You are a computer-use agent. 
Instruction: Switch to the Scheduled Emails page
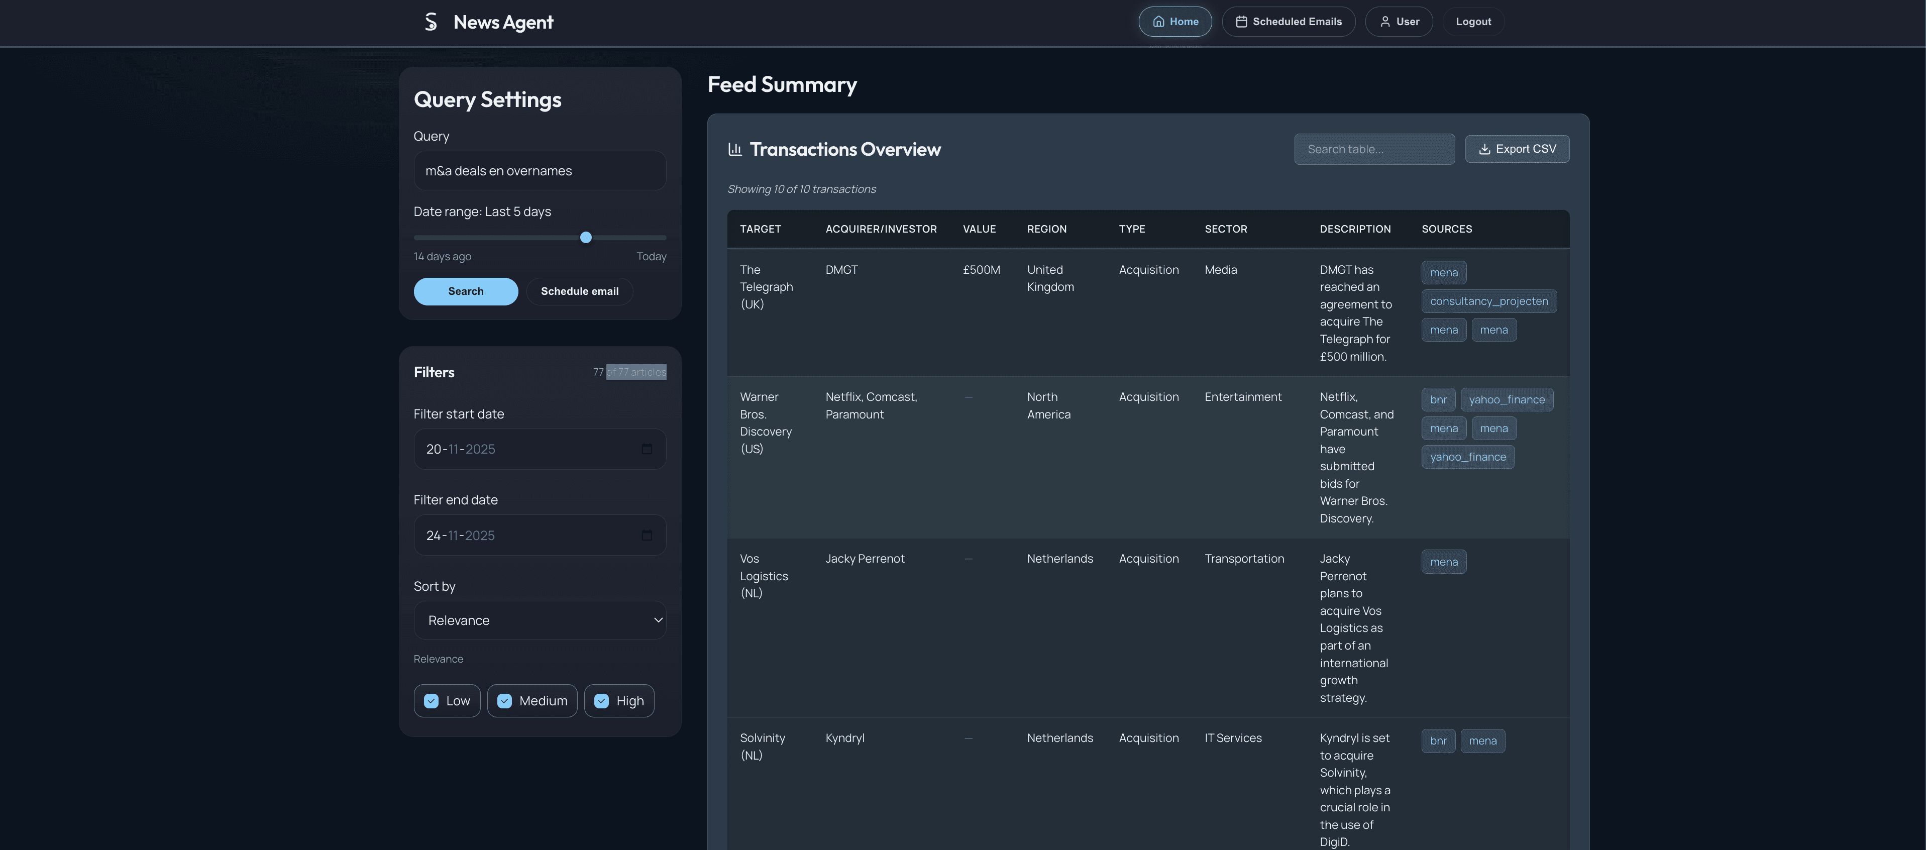pyautogui.click(x=1288, y=21)
